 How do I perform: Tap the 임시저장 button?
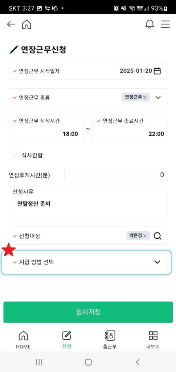pos(88,312)
